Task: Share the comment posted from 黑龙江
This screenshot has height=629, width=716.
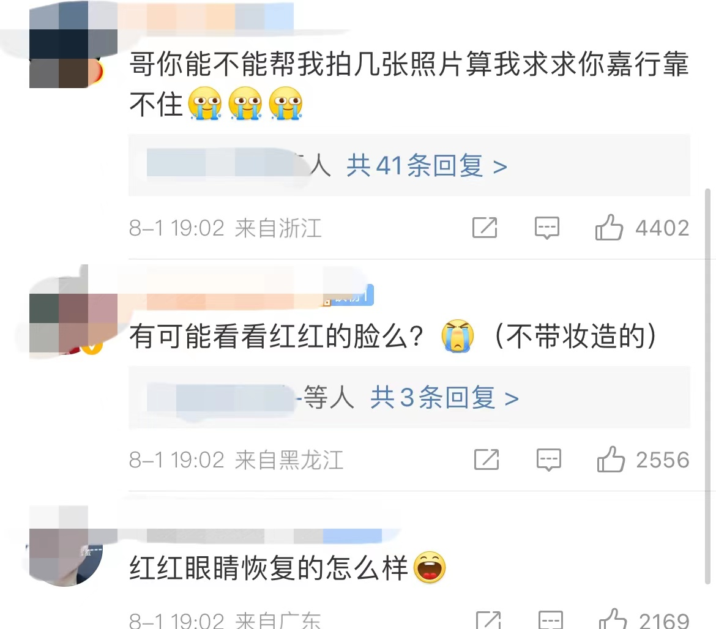Action: 487,459
